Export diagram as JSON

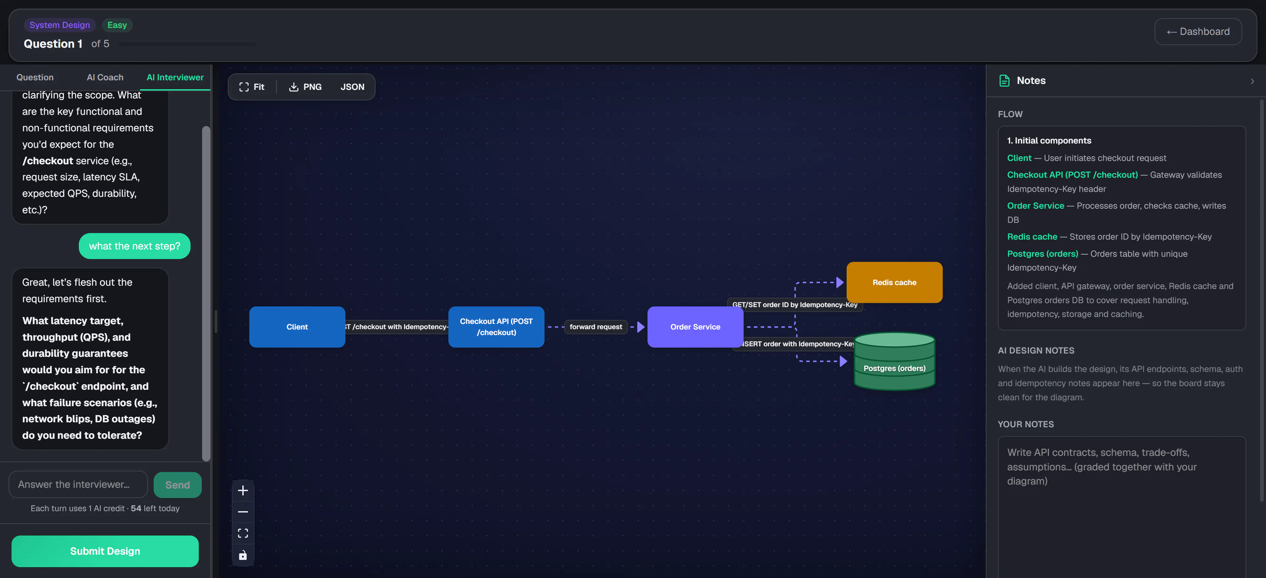(x=352, y=87)
